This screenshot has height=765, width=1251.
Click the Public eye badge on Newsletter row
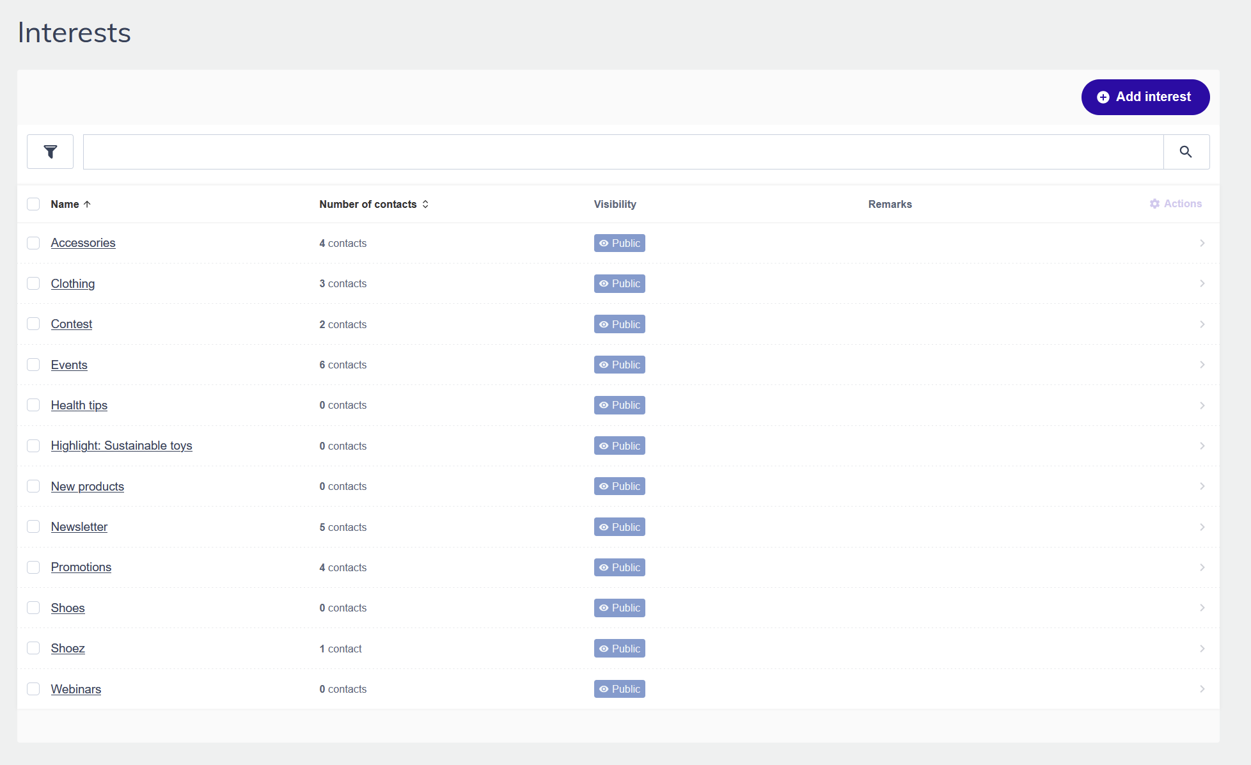(x=619, y=527)
